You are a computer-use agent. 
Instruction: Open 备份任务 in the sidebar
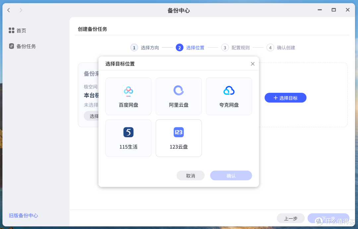pyautogui.click(x=22, y=46)
